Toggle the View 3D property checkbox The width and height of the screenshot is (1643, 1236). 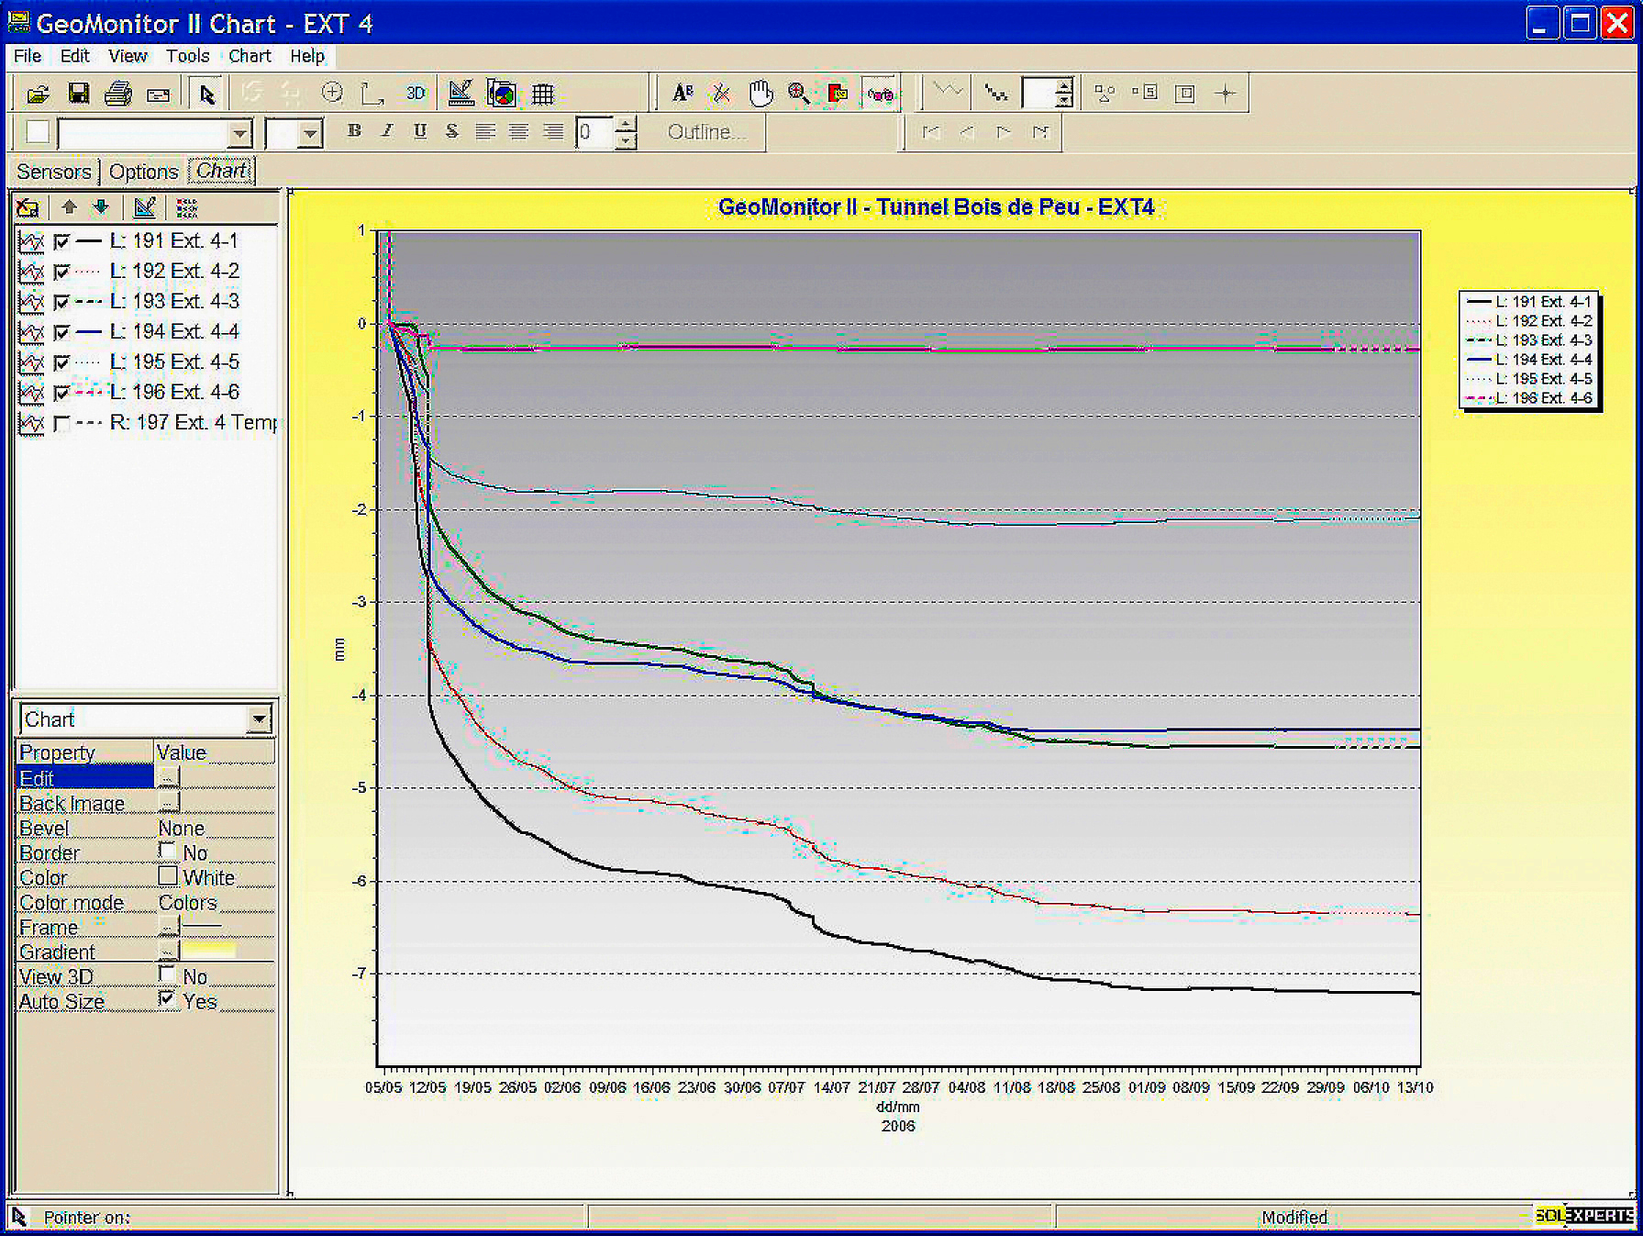point(167,974)
